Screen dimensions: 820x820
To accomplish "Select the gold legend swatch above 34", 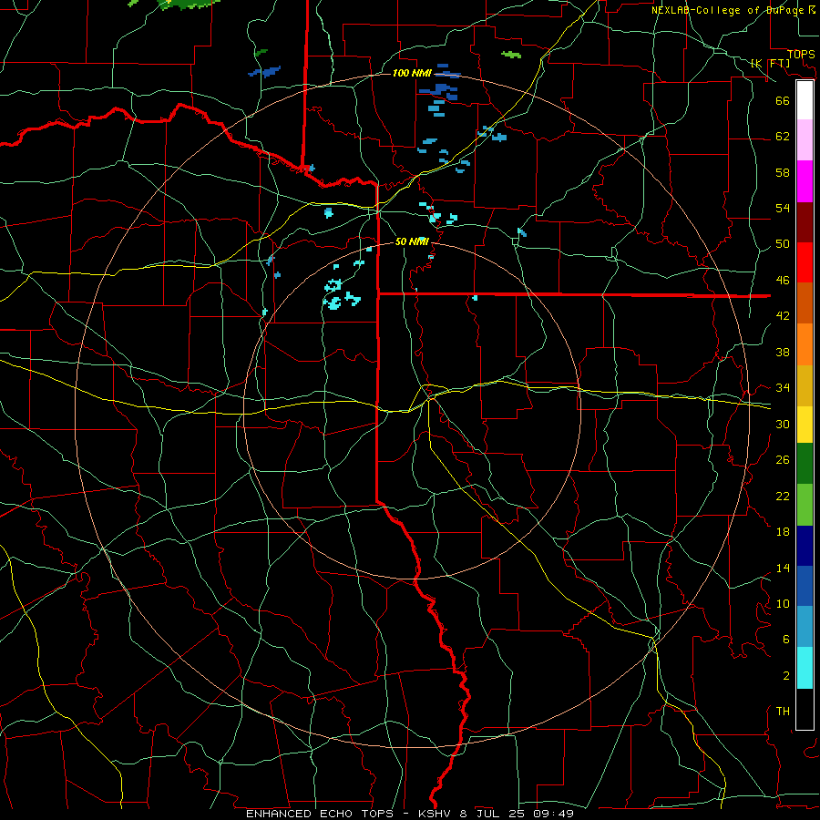I will point(805,385).
